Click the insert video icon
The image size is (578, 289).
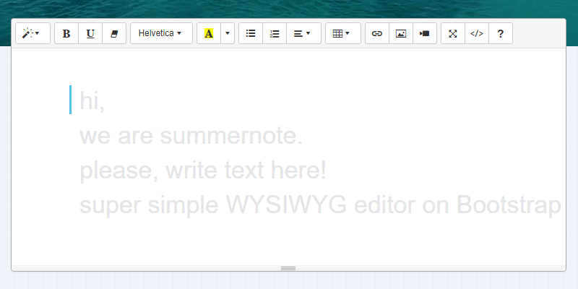pos(425,33)
